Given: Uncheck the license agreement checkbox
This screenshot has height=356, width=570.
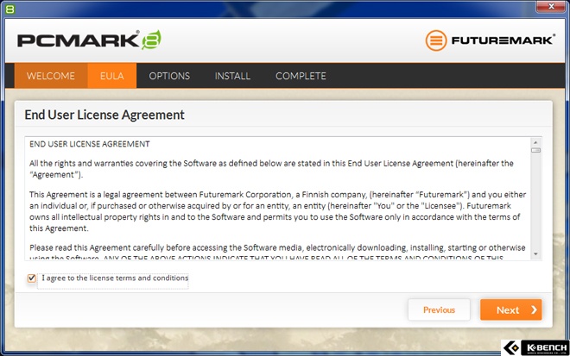Looking at the screenshot, I should 32,278.
